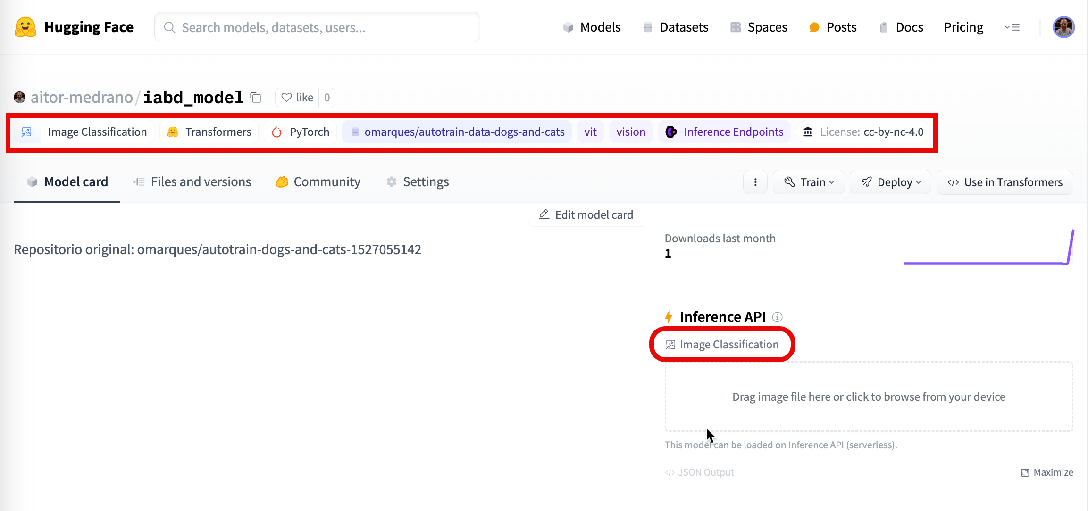The image size is (1088, 511).
Task: Open the Settings tab
Action: click(x=418, y=182)
